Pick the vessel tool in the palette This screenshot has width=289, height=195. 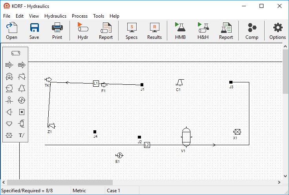click(22, 124)
